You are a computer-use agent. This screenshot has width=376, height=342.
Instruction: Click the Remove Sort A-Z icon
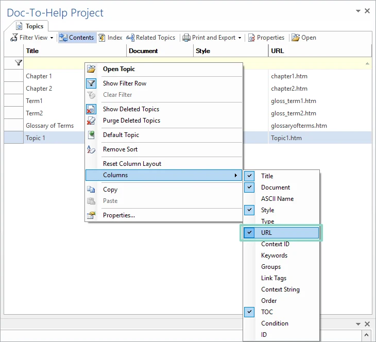coord(91,149)
